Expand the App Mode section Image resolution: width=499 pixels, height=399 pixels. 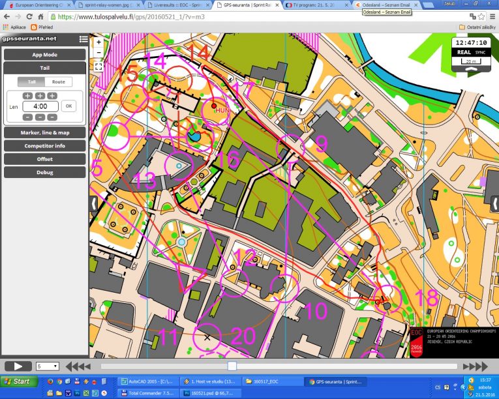[x=44, y=54]
